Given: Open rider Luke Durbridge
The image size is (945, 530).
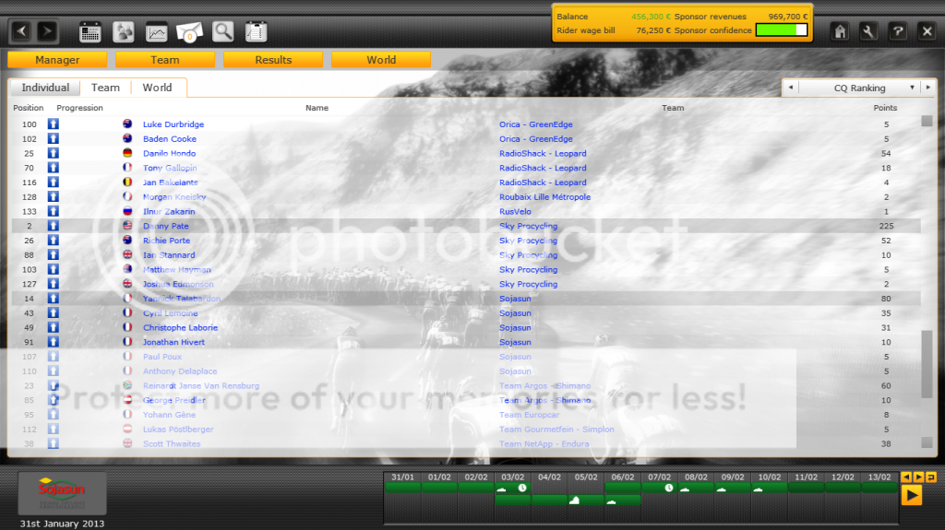Looking at the screenshot, I should tap(173, 124).
